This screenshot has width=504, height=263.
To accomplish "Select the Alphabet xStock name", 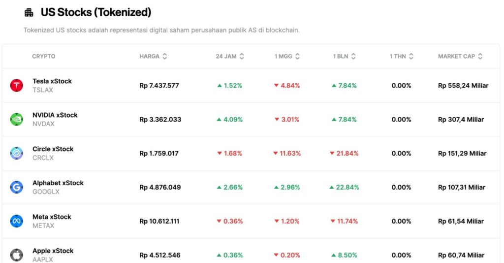I will 58,183.
